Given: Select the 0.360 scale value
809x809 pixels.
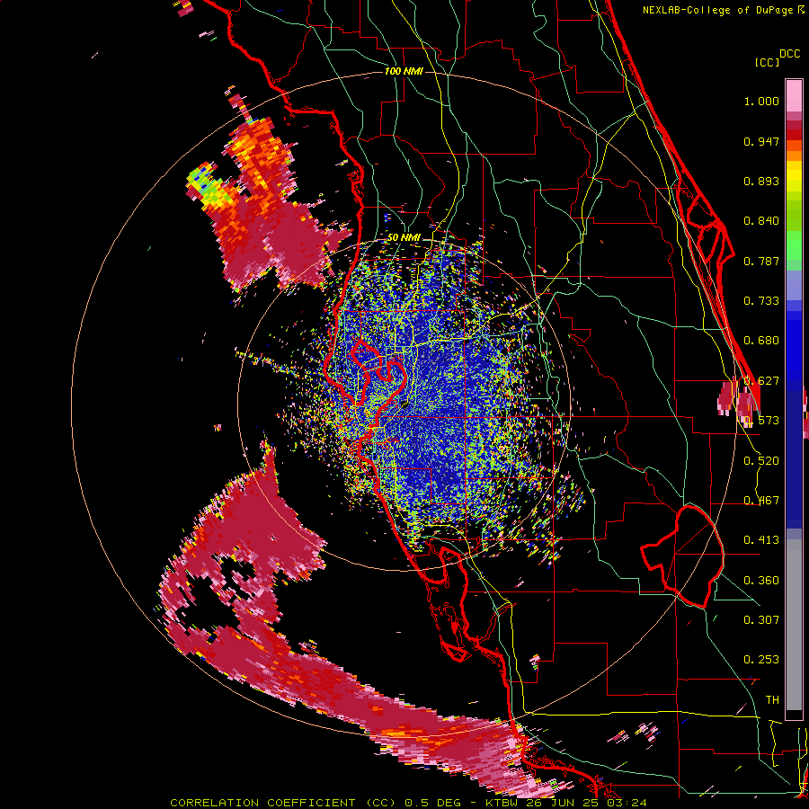Looking at the screenshot, I should point(761,580).
